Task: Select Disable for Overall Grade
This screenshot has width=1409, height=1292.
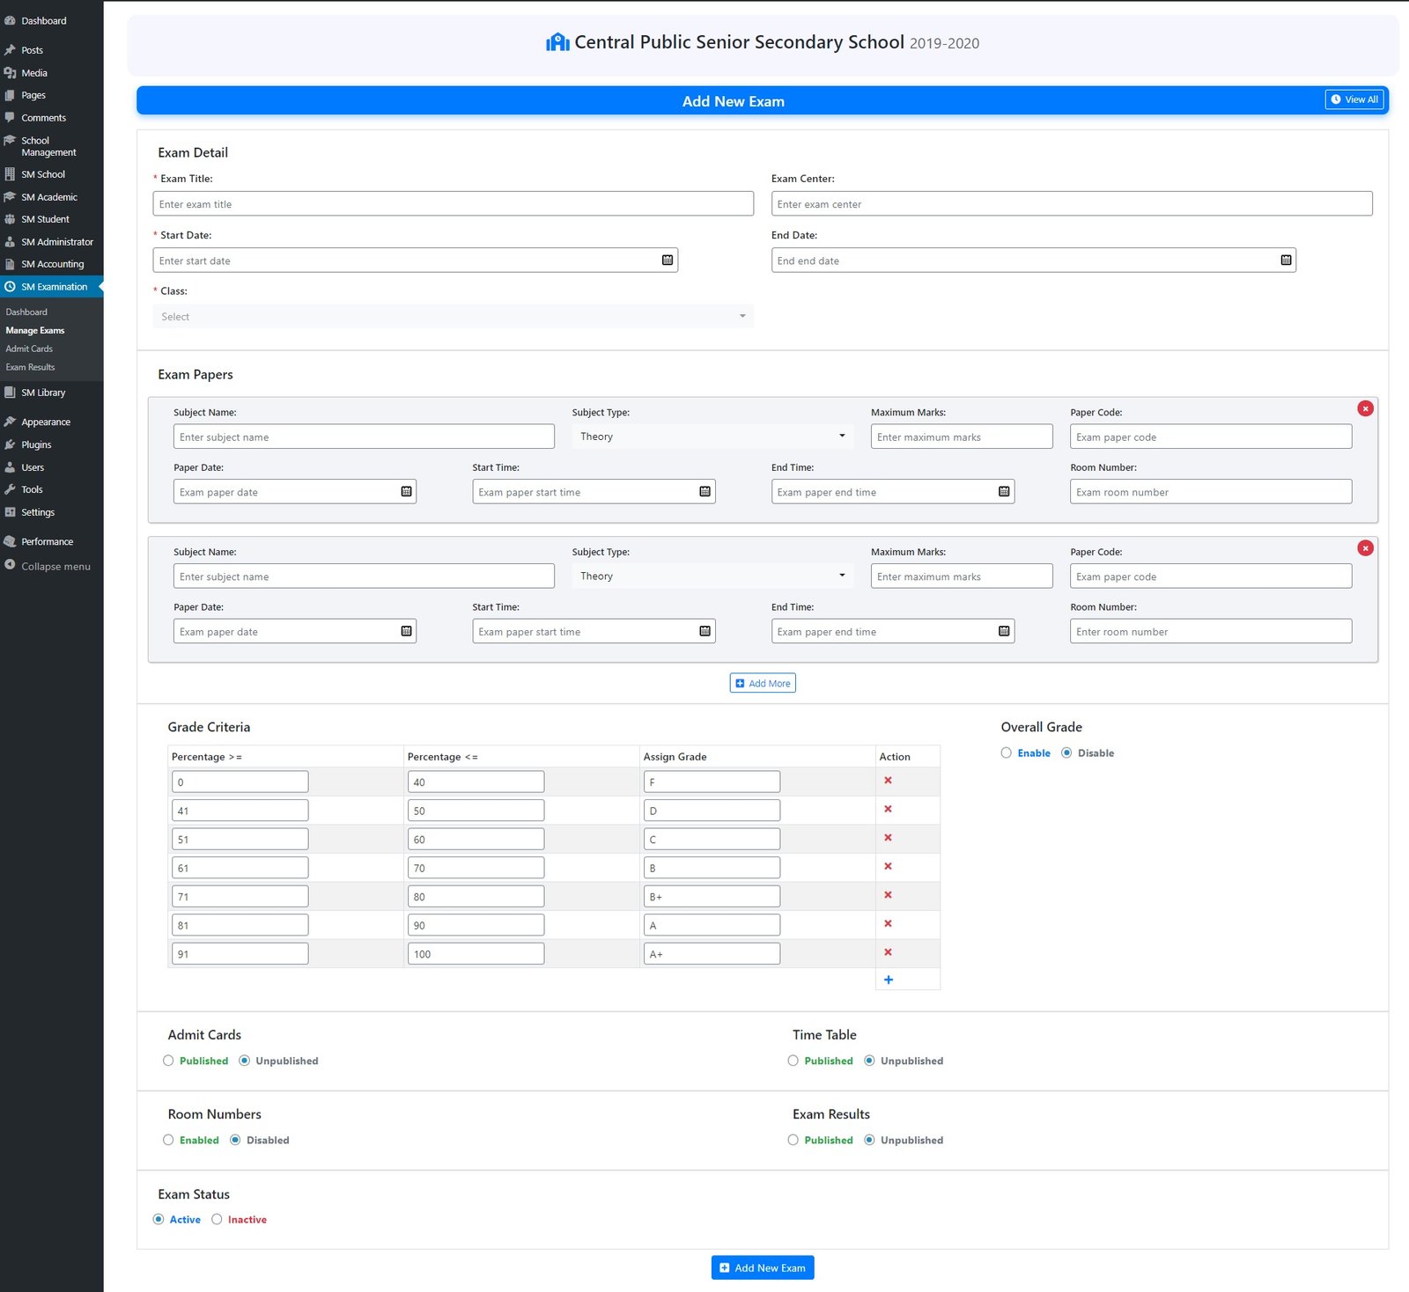Action: [1066, 753]
